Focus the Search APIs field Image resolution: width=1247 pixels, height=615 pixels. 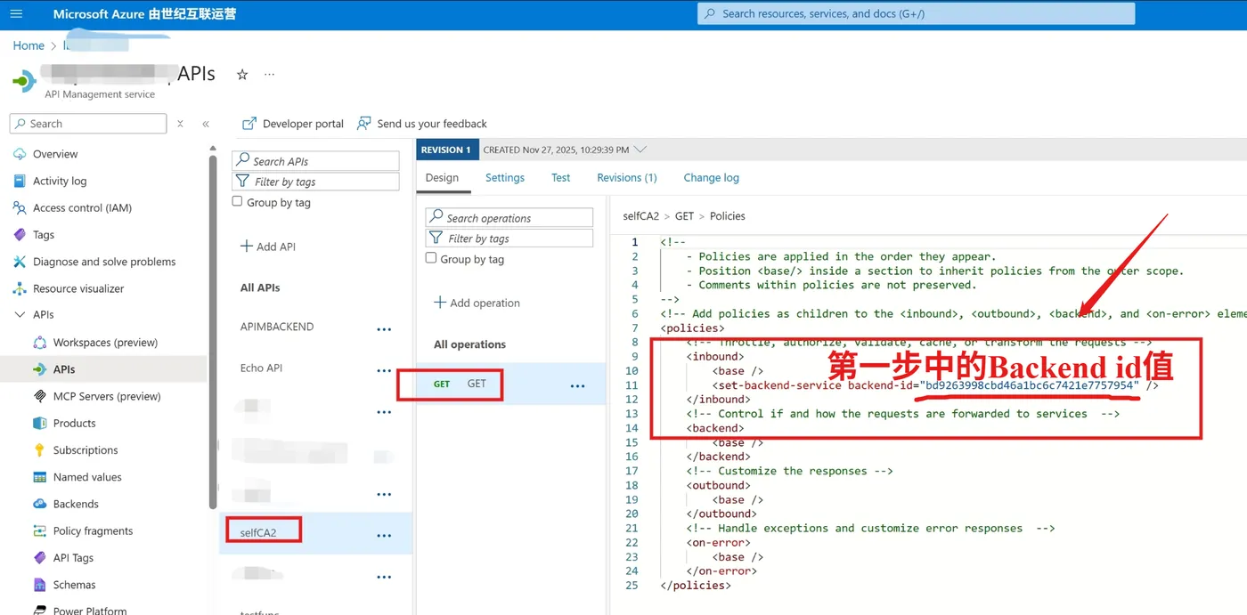tap(316, 161)
